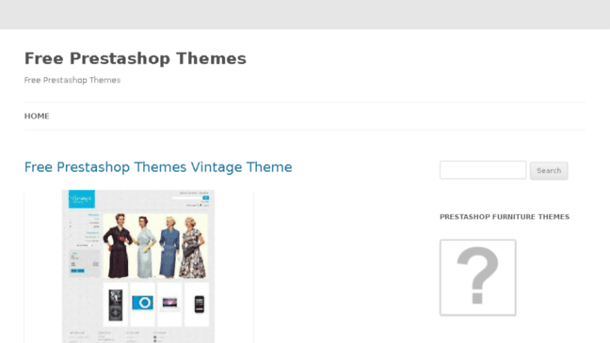
Task: Go to the HOME menu item
Action: coord(37,117)
